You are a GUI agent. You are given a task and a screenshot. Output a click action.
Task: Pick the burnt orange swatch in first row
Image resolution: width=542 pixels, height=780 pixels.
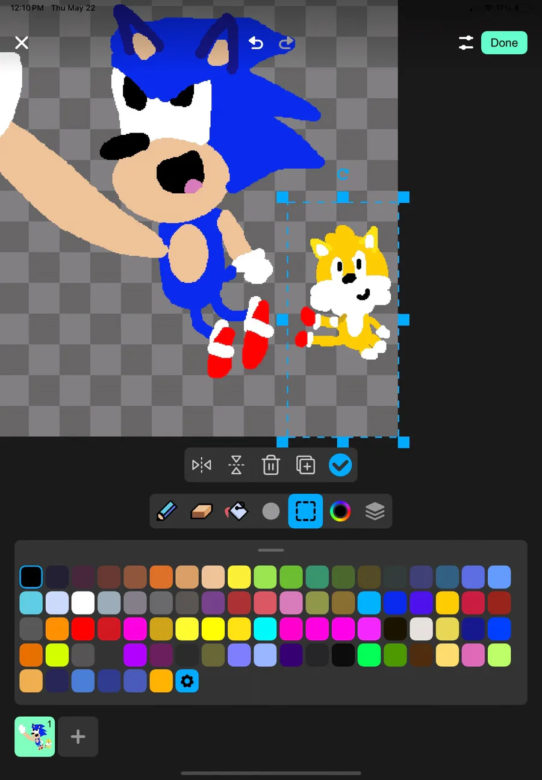click(161, 577)
